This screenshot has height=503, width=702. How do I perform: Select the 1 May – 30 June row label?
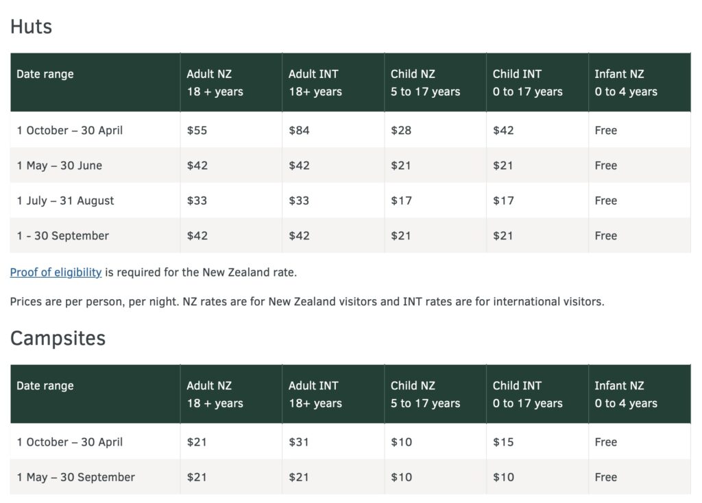[60, 166]
